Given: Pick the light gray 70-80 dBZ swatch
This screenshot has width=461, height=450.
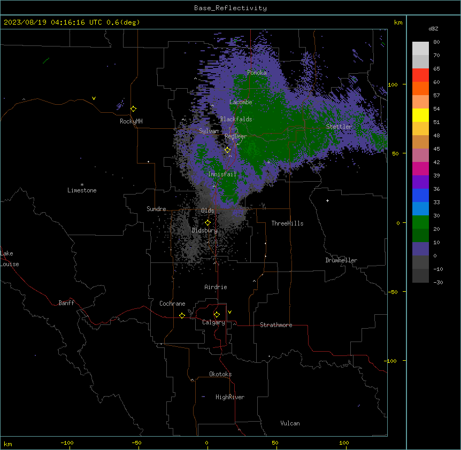Looking at the screenshot, I should coord(420,48).
